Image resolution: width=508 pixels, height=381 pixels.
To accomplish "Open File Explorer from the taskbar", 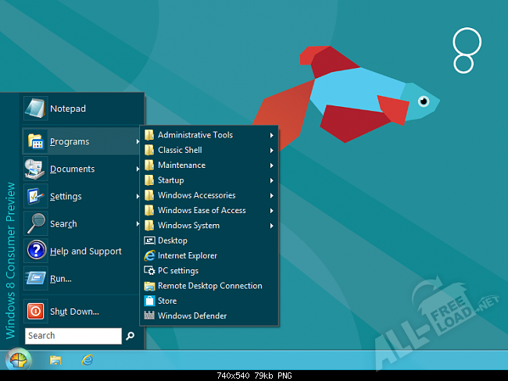I will [x=55, y=360].
